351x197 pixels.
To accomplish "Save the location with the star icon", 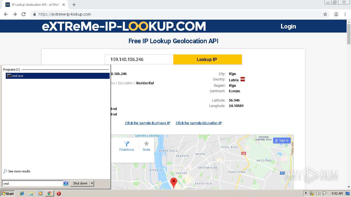I will coord(146,146).
